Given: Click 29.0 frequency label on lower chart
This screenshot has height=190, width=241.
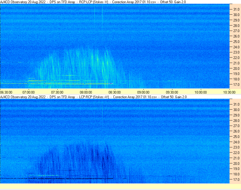Looking at the screenshot, I should [236, 115].
